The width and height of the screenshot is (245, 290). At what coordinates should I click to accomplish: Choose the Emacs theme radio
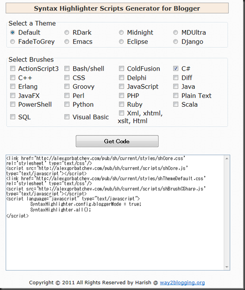[x=67, y=41]
